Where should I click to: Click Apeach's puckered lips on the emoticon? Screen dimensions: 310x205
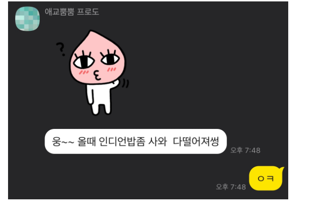97,75
